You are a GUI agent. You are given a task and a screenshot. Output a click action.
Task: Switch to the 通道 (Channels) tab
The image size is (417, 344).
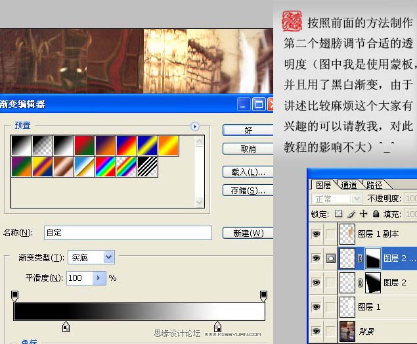point(349,185)
